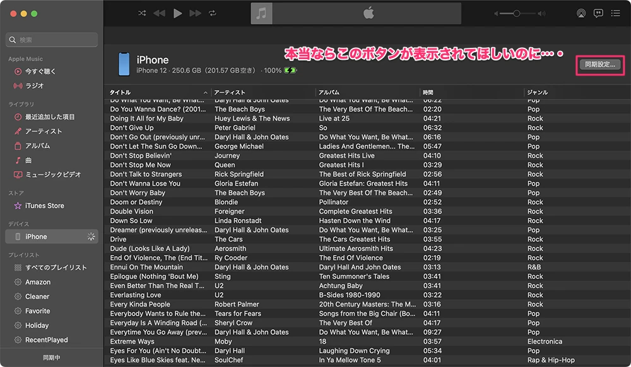Select song Dude (Looks Like A Lady)
The height and width of the screenshot is (367, 631).
coord(150,249)
